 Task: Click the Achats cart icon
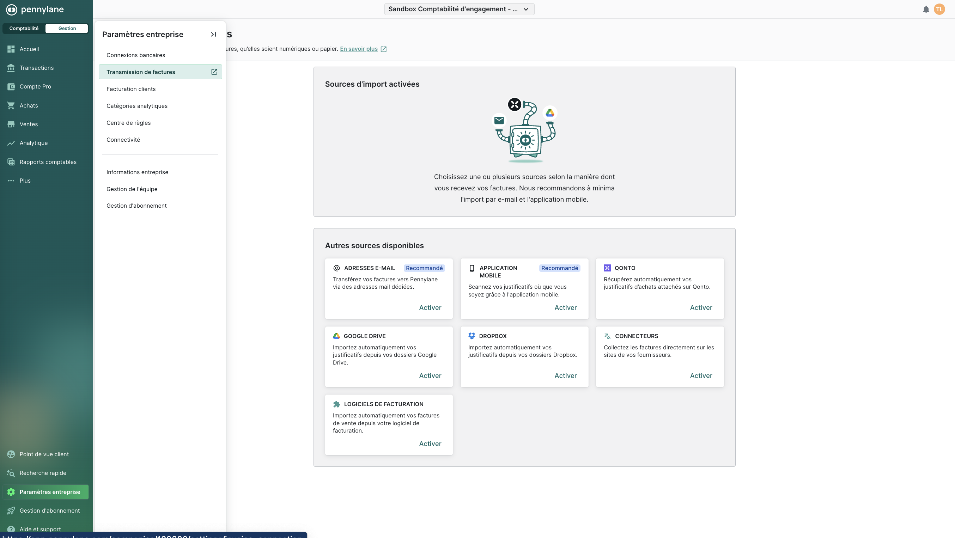[11, 106]
